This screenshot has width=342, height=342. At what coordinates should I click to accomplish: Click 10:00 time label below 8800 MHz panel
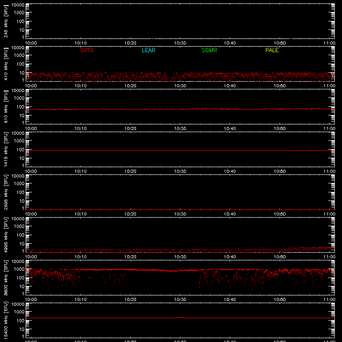tap(31, 300)
